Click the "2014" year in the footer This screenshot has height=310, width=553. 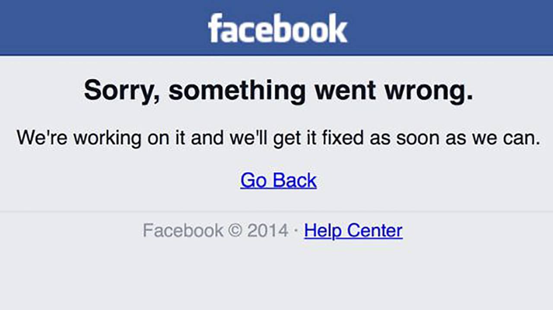point(267,231)
